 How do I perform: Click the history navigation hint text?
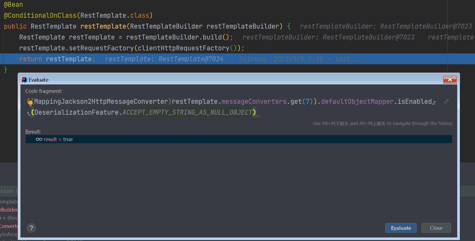(383, 123)
